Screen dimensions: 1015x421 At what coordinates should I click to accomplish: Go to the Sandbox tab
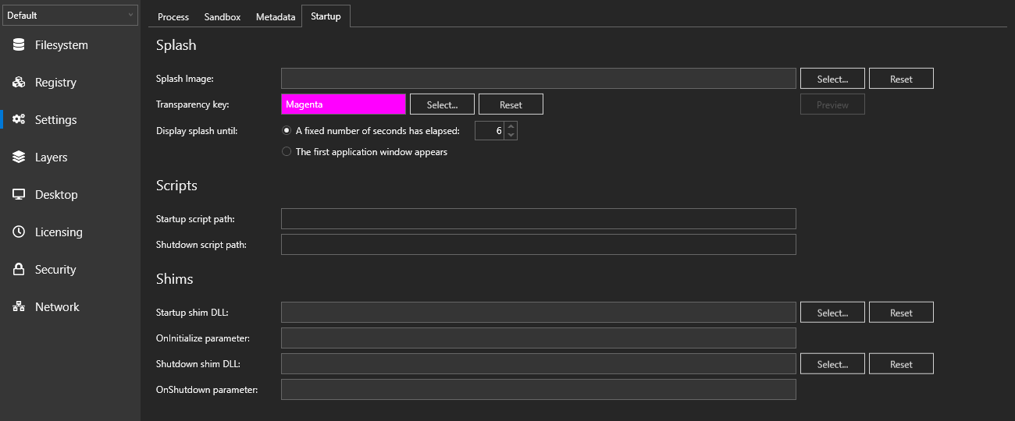click(x=223, y=16)
